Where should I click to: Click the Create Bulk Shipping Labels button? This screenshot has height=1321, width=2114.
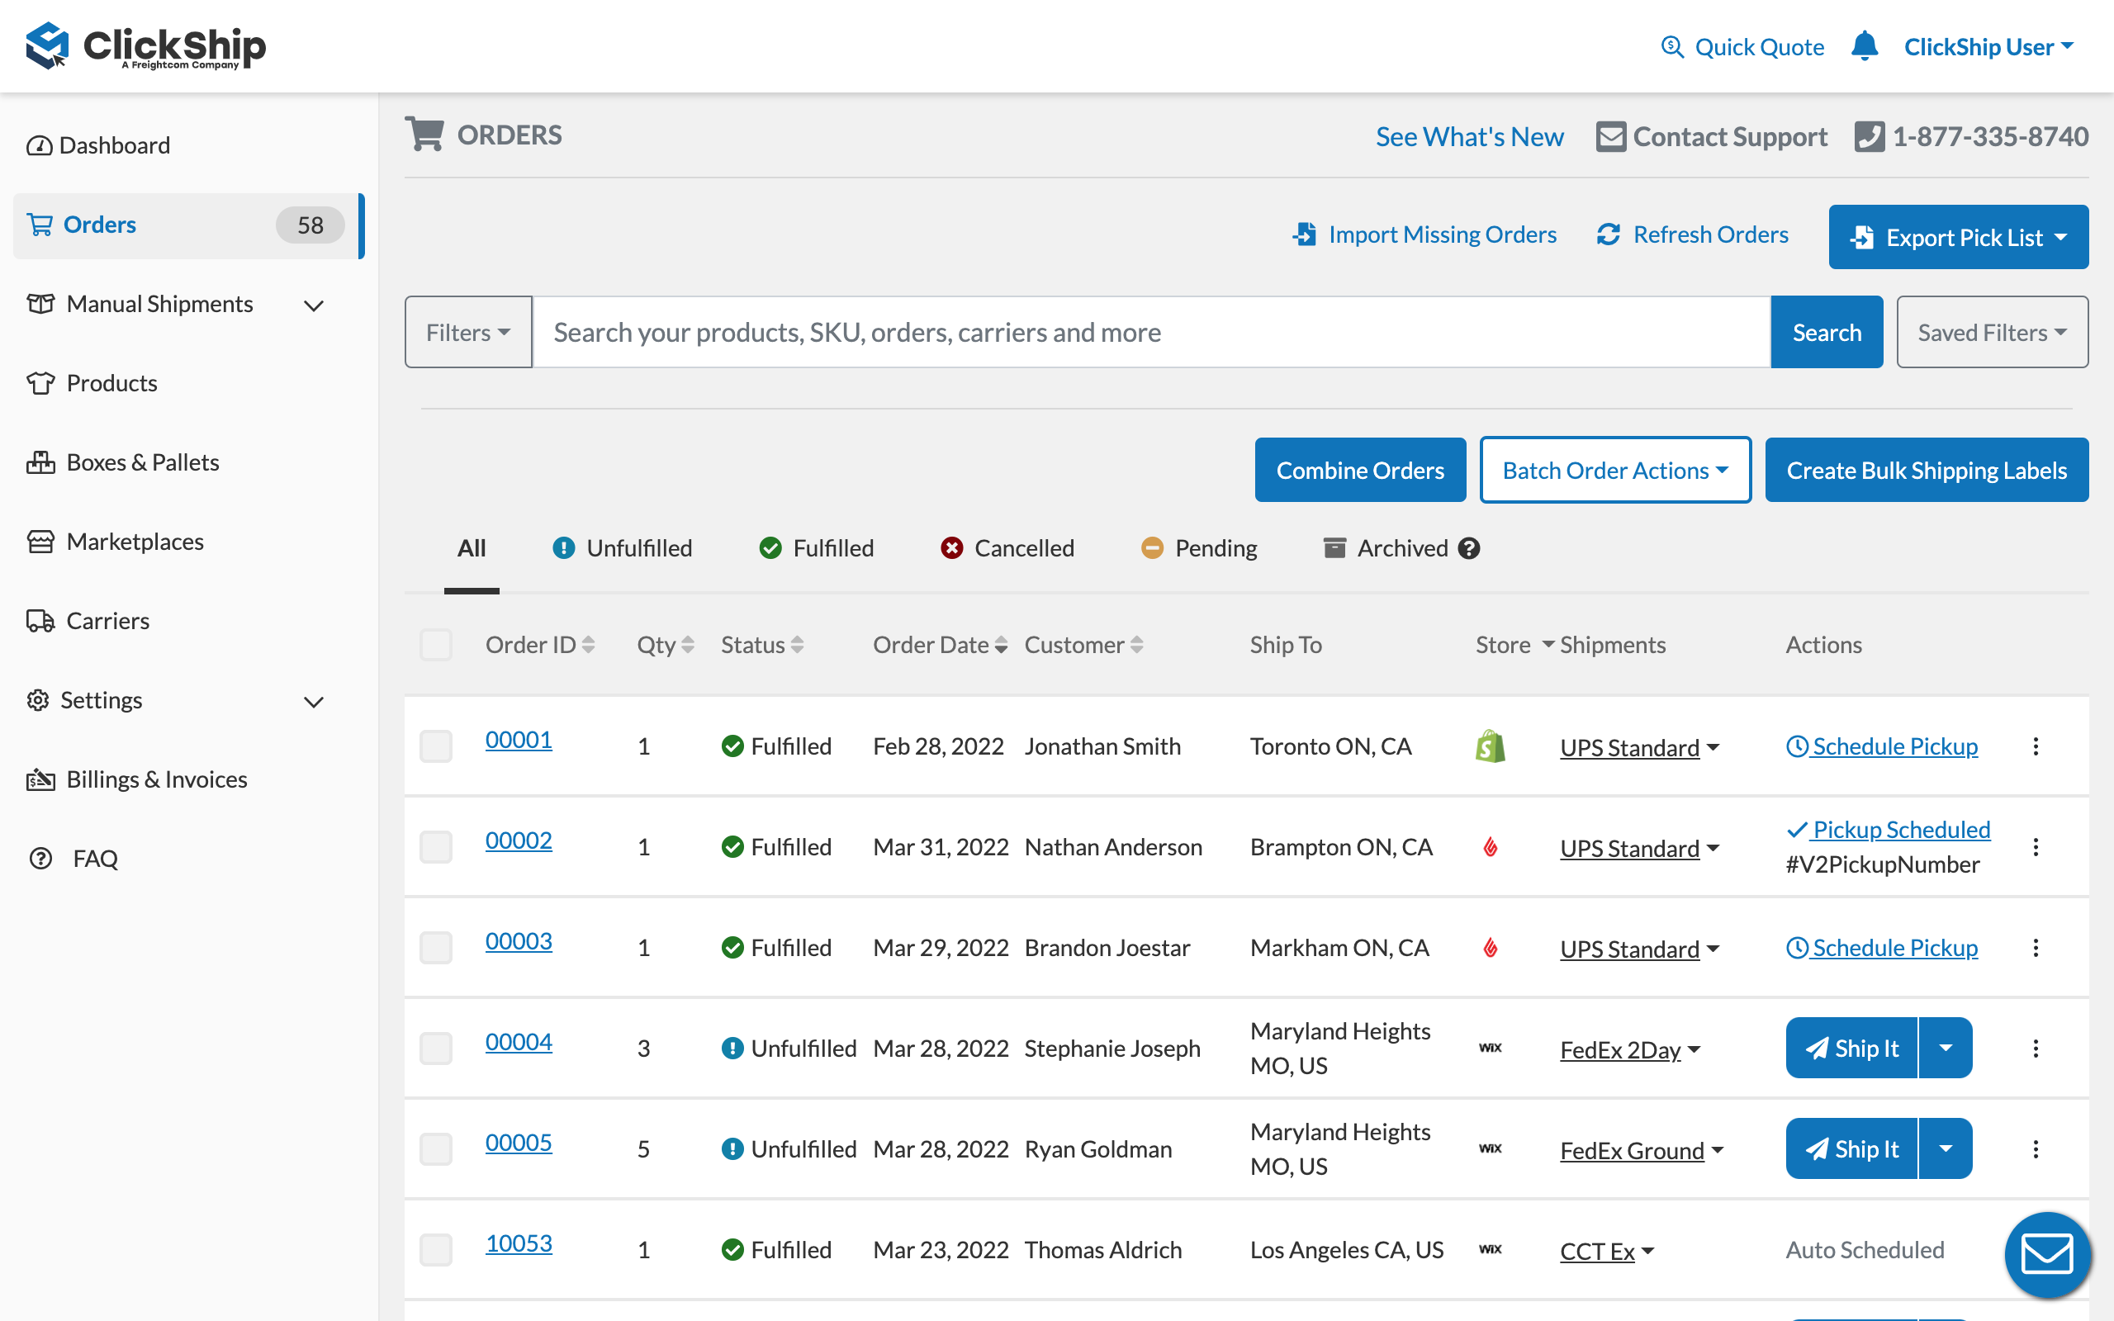tap(1926, 469)
